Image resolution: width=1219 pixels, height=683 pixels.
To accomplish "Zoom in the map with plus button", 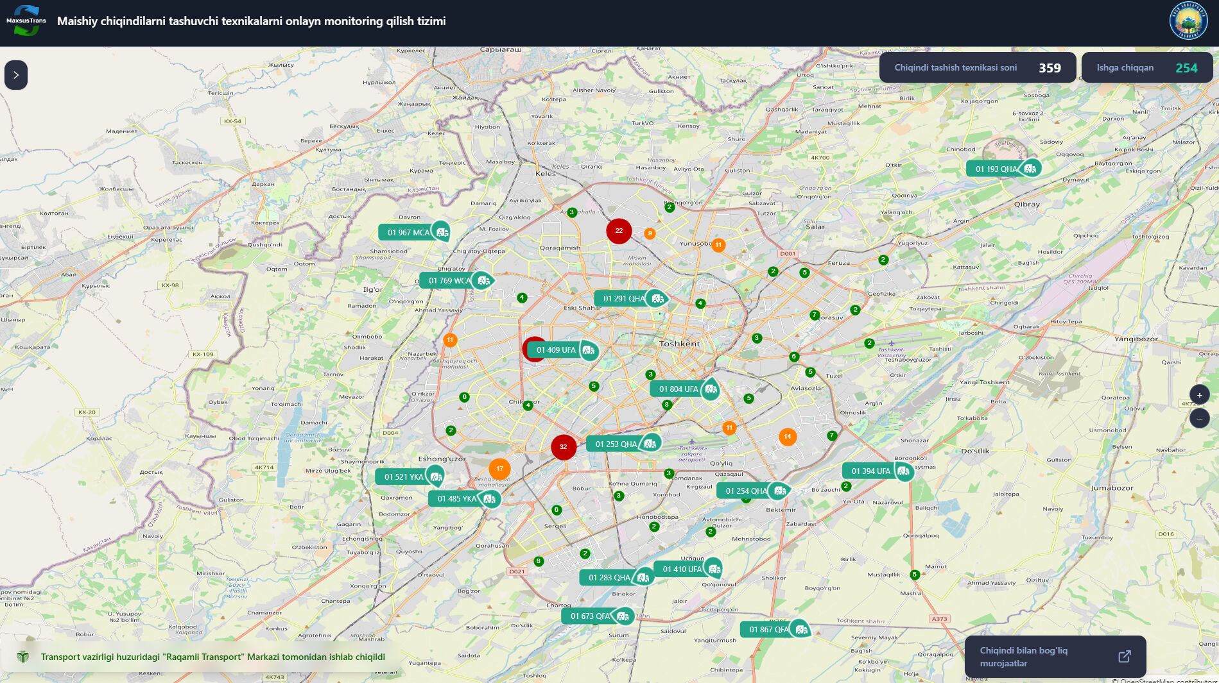I will 1199,395.
